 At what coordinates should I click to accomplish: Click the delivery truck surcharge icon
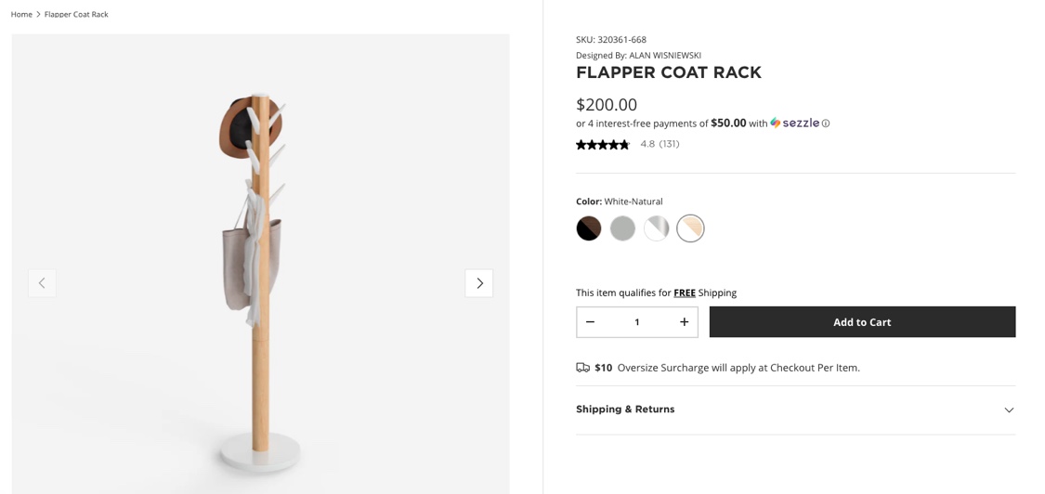tap(583, 368)
